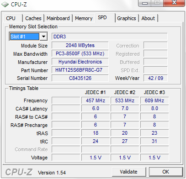The width and height of the screenshot is (186, 179).
Task: Click the tRC value 27
Action: (x=125, y=142)
